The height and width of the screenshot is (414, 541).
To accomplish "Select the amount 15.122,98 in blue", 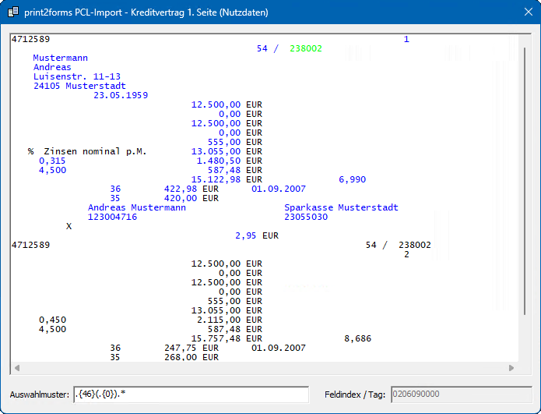I will pyautogui.click(x=216, y=179).
